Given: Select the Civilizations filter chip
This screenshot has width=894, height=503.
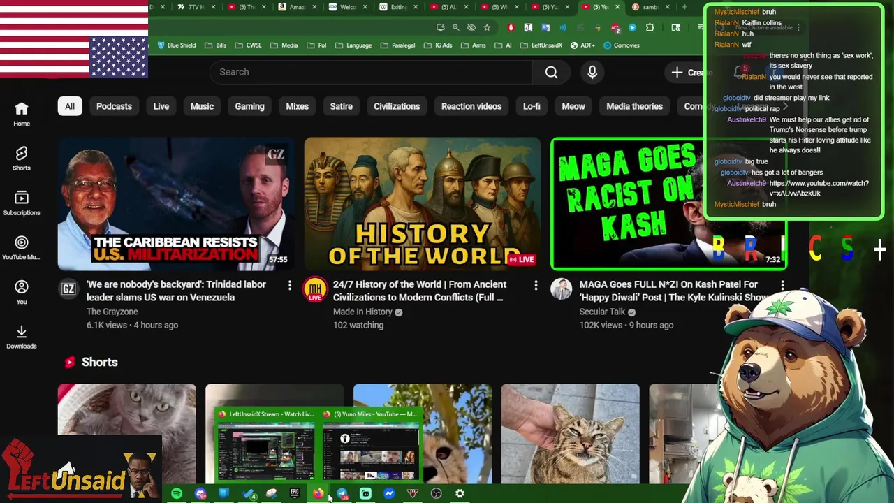Looking at the screenshot, I should [x=397, y=106].
